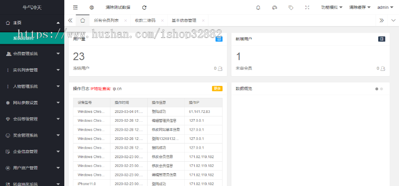399x186 pixels.
Task: Expand 人物管理系统 sidebar menu arrow
Action: (58, 86)
